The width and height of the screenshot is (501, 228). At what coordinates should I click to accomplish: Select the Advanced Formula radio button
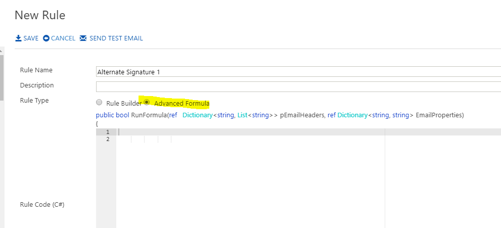tap(147, 102)
